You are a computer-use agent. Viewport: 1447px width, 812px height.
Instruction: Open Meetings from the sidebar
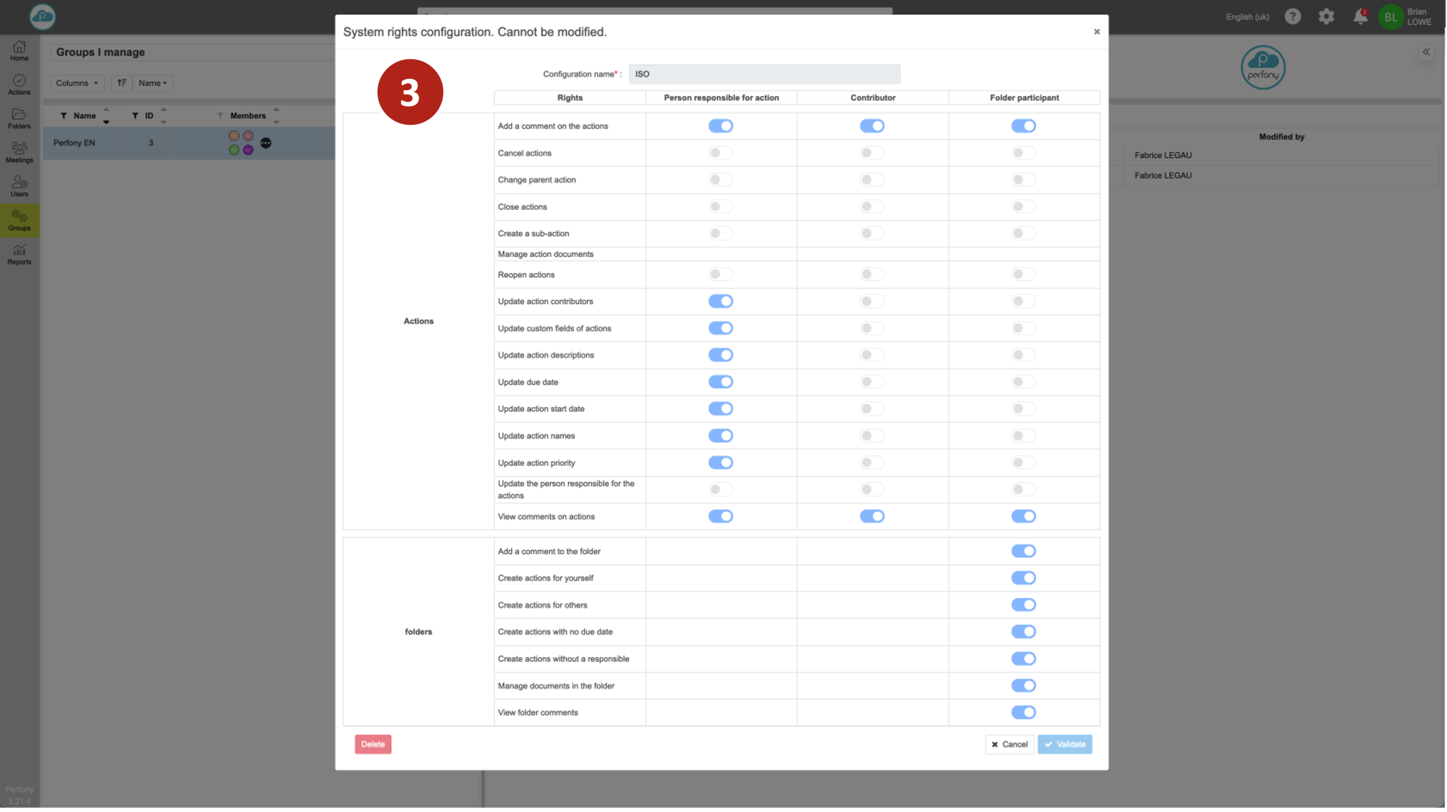point(19,152)
